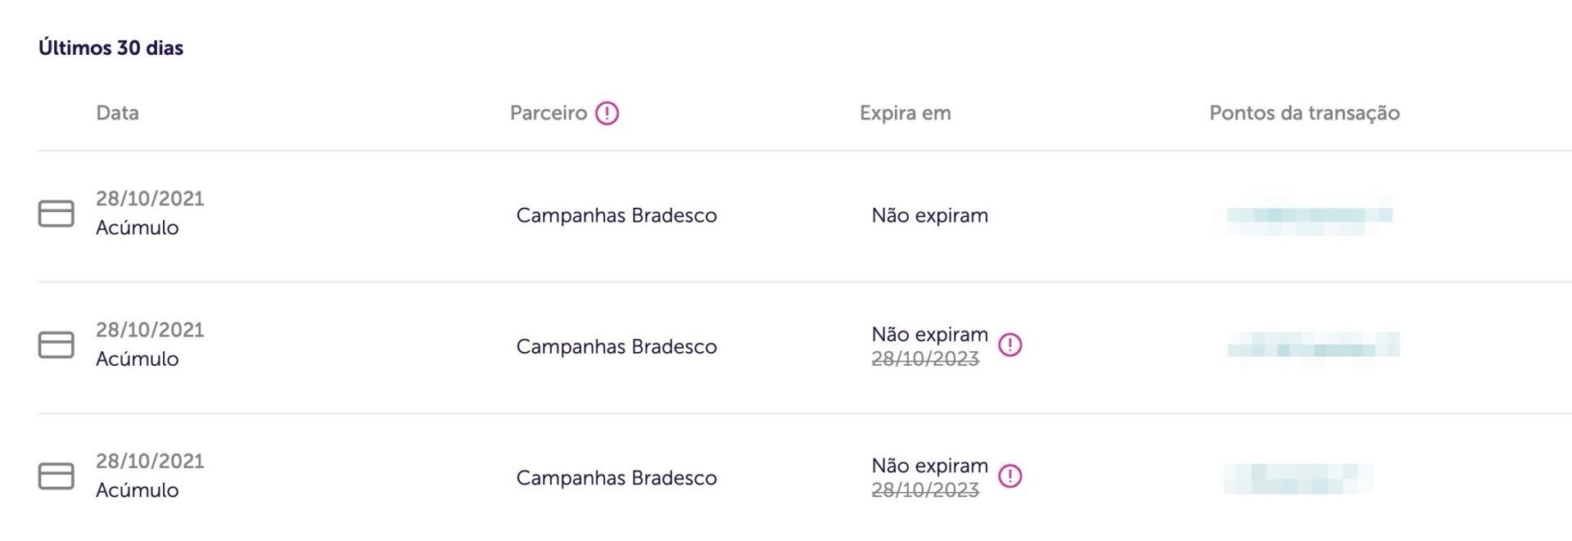Select the Pontos da transação column header
Viewport: 1572px width, 541px height.
pyautogui.click(x=1304, y=113)
